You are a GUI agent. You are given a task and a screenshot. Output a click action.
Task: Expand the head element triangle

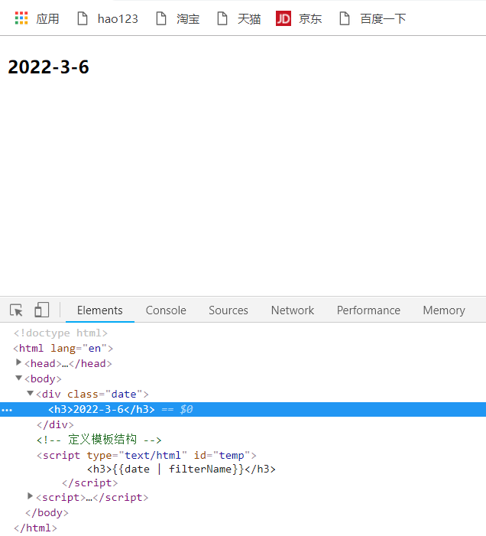pyautogui.click(x=19, y=362)
